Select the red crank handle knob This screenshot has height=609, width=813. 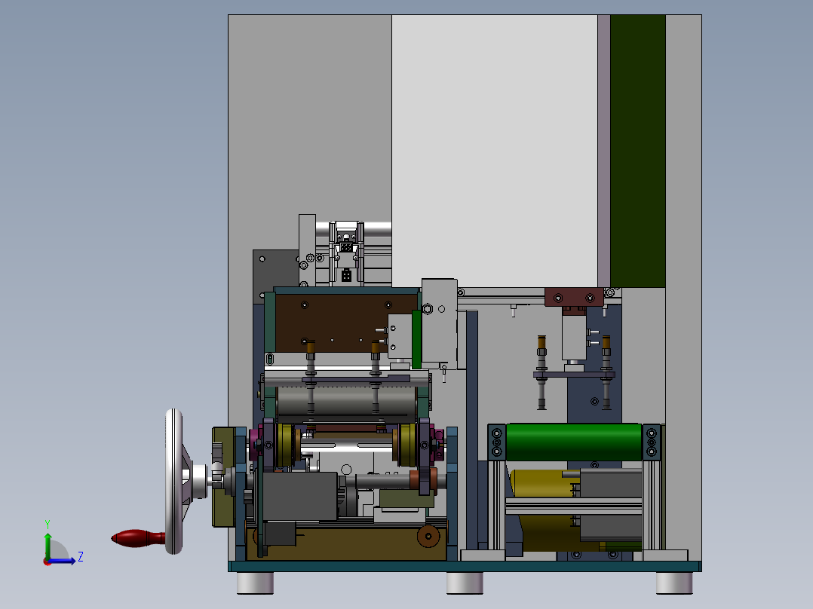coord(138,538)
